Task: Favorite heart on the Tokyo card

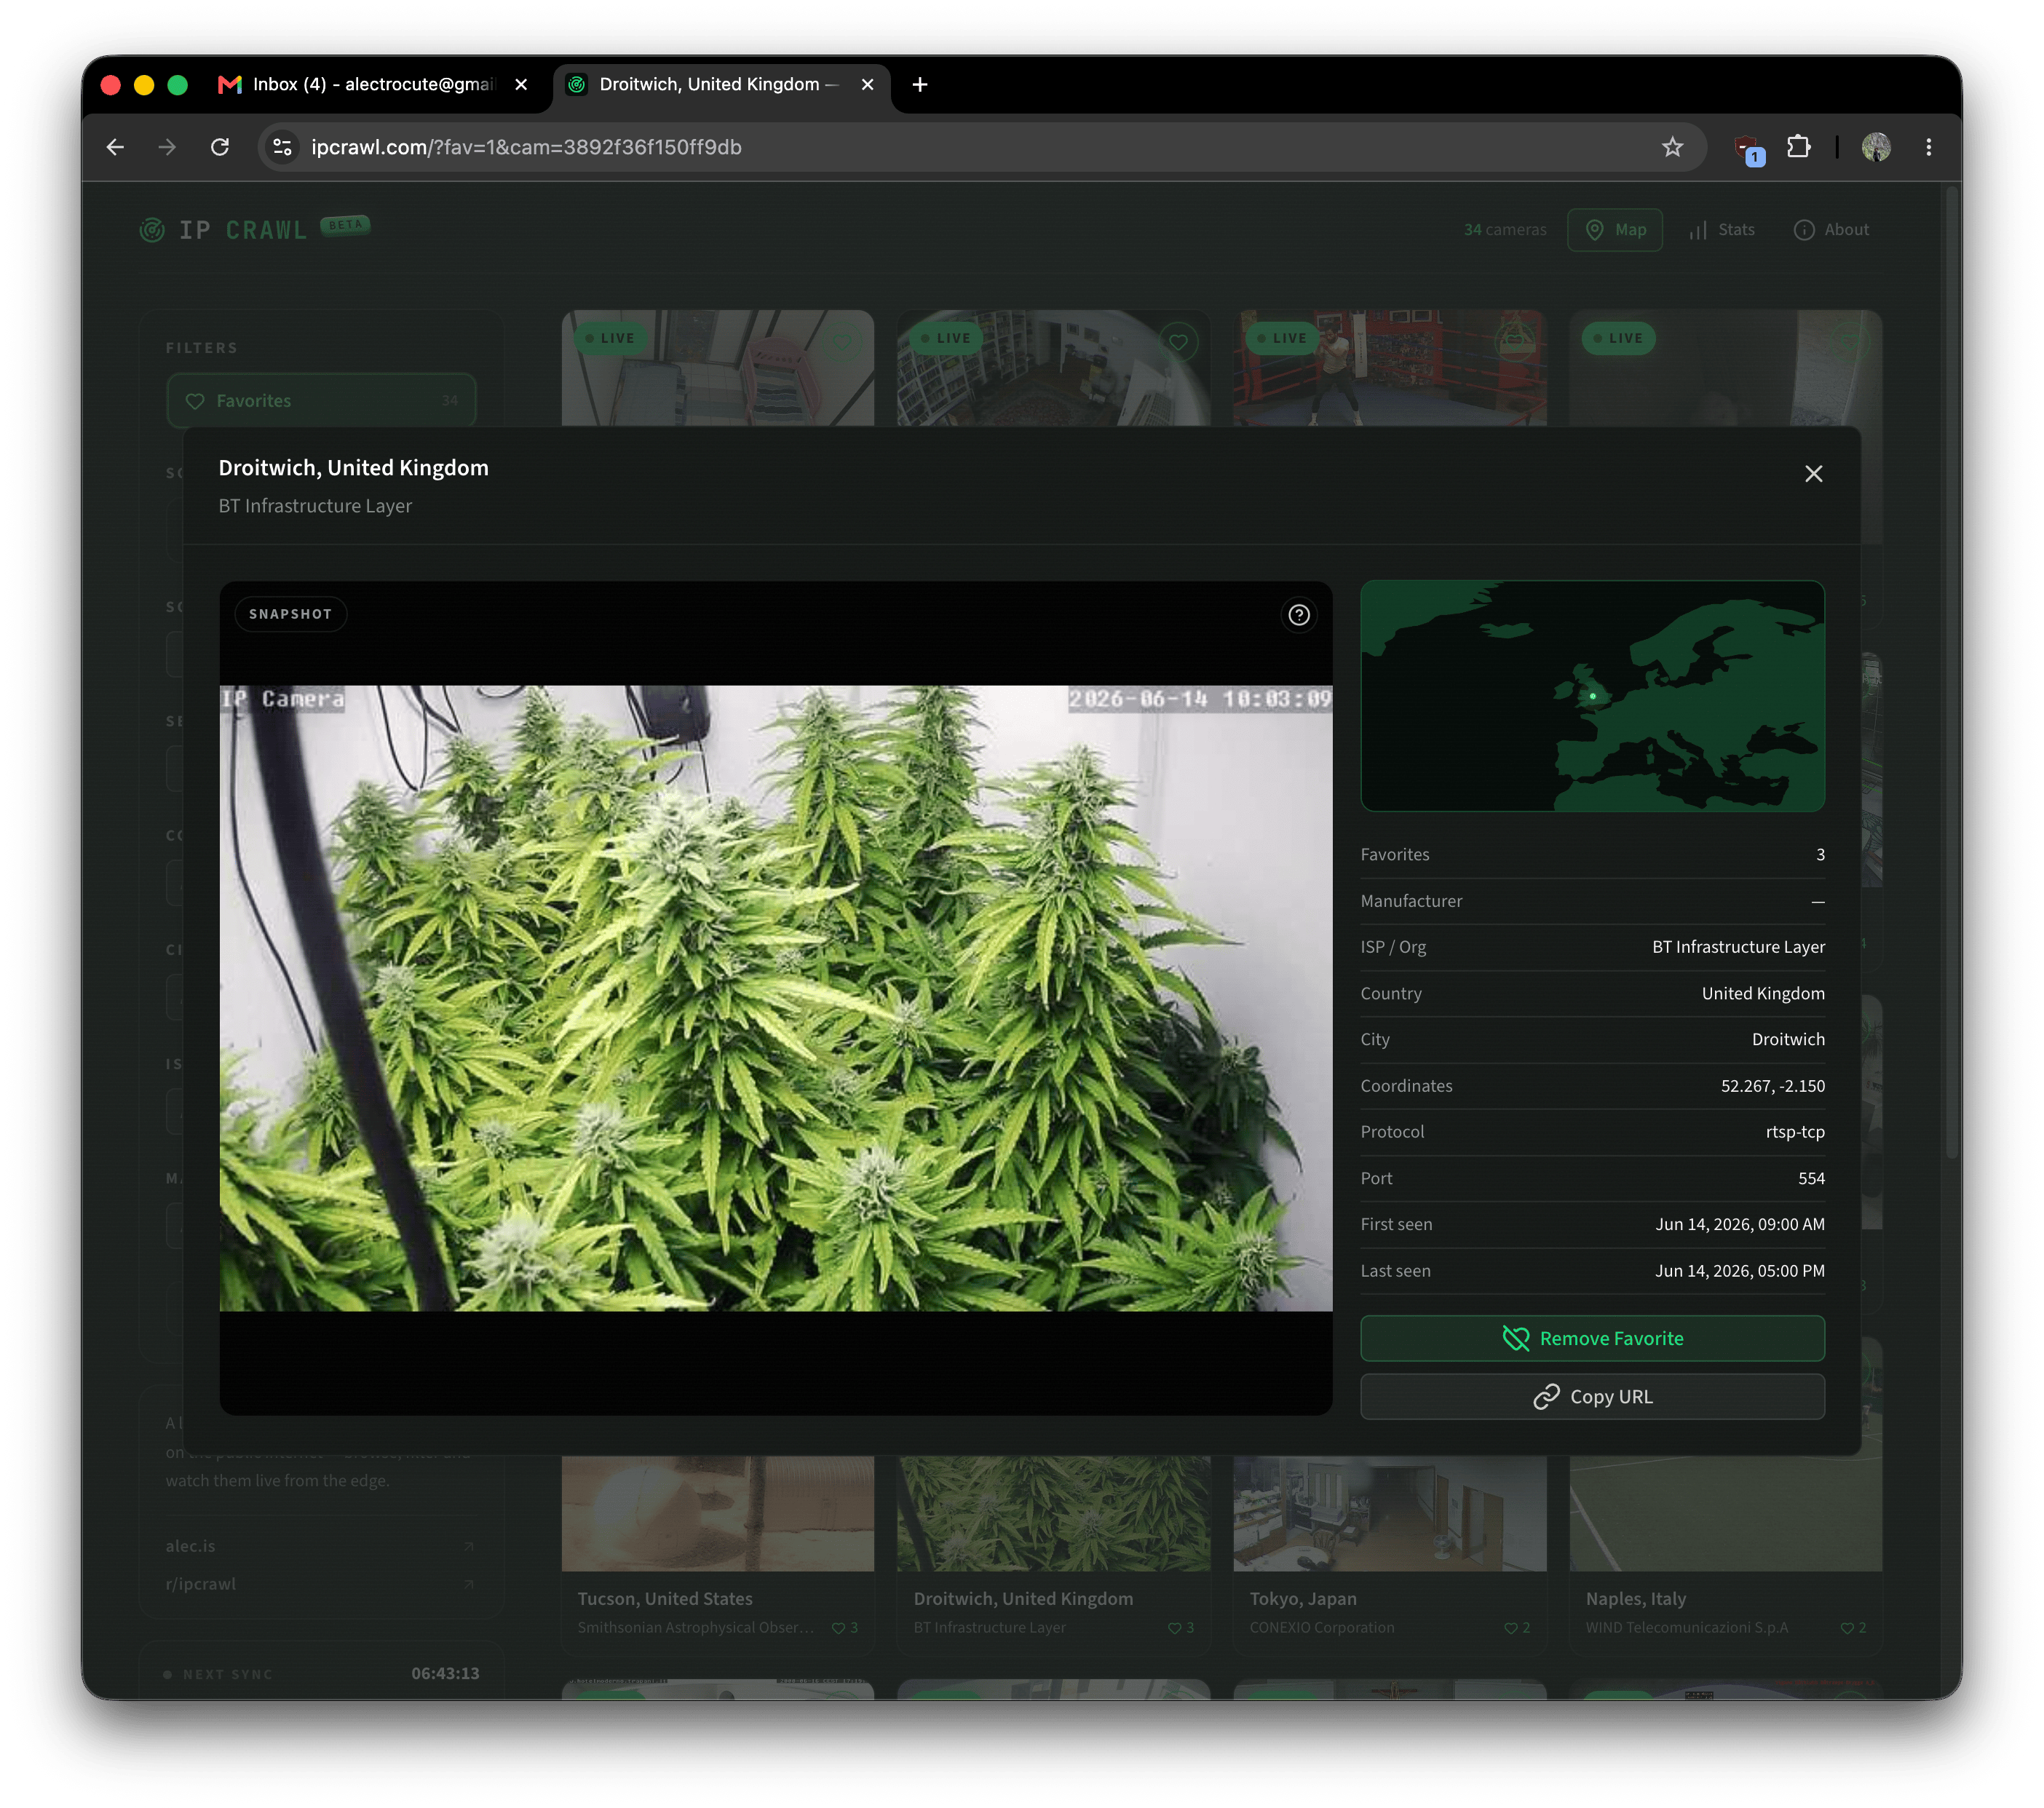Action: (1510, 1628)
